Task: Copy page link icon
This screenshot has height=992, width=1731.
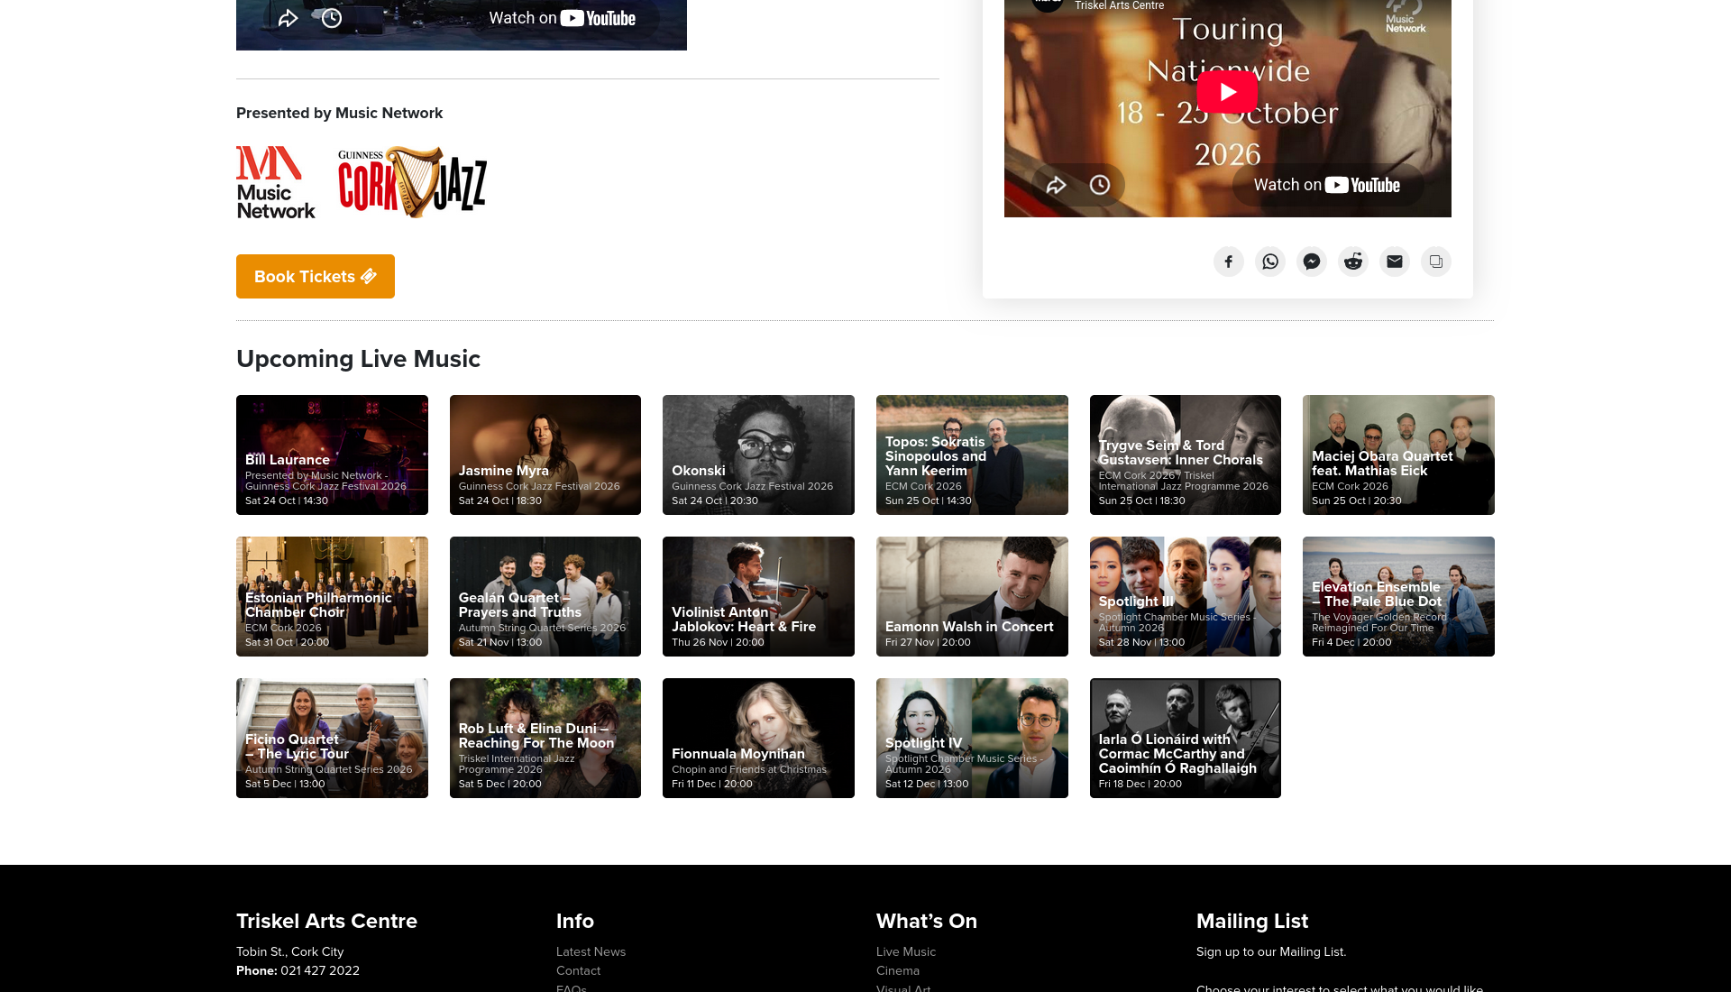Action: pos(1435,262)
